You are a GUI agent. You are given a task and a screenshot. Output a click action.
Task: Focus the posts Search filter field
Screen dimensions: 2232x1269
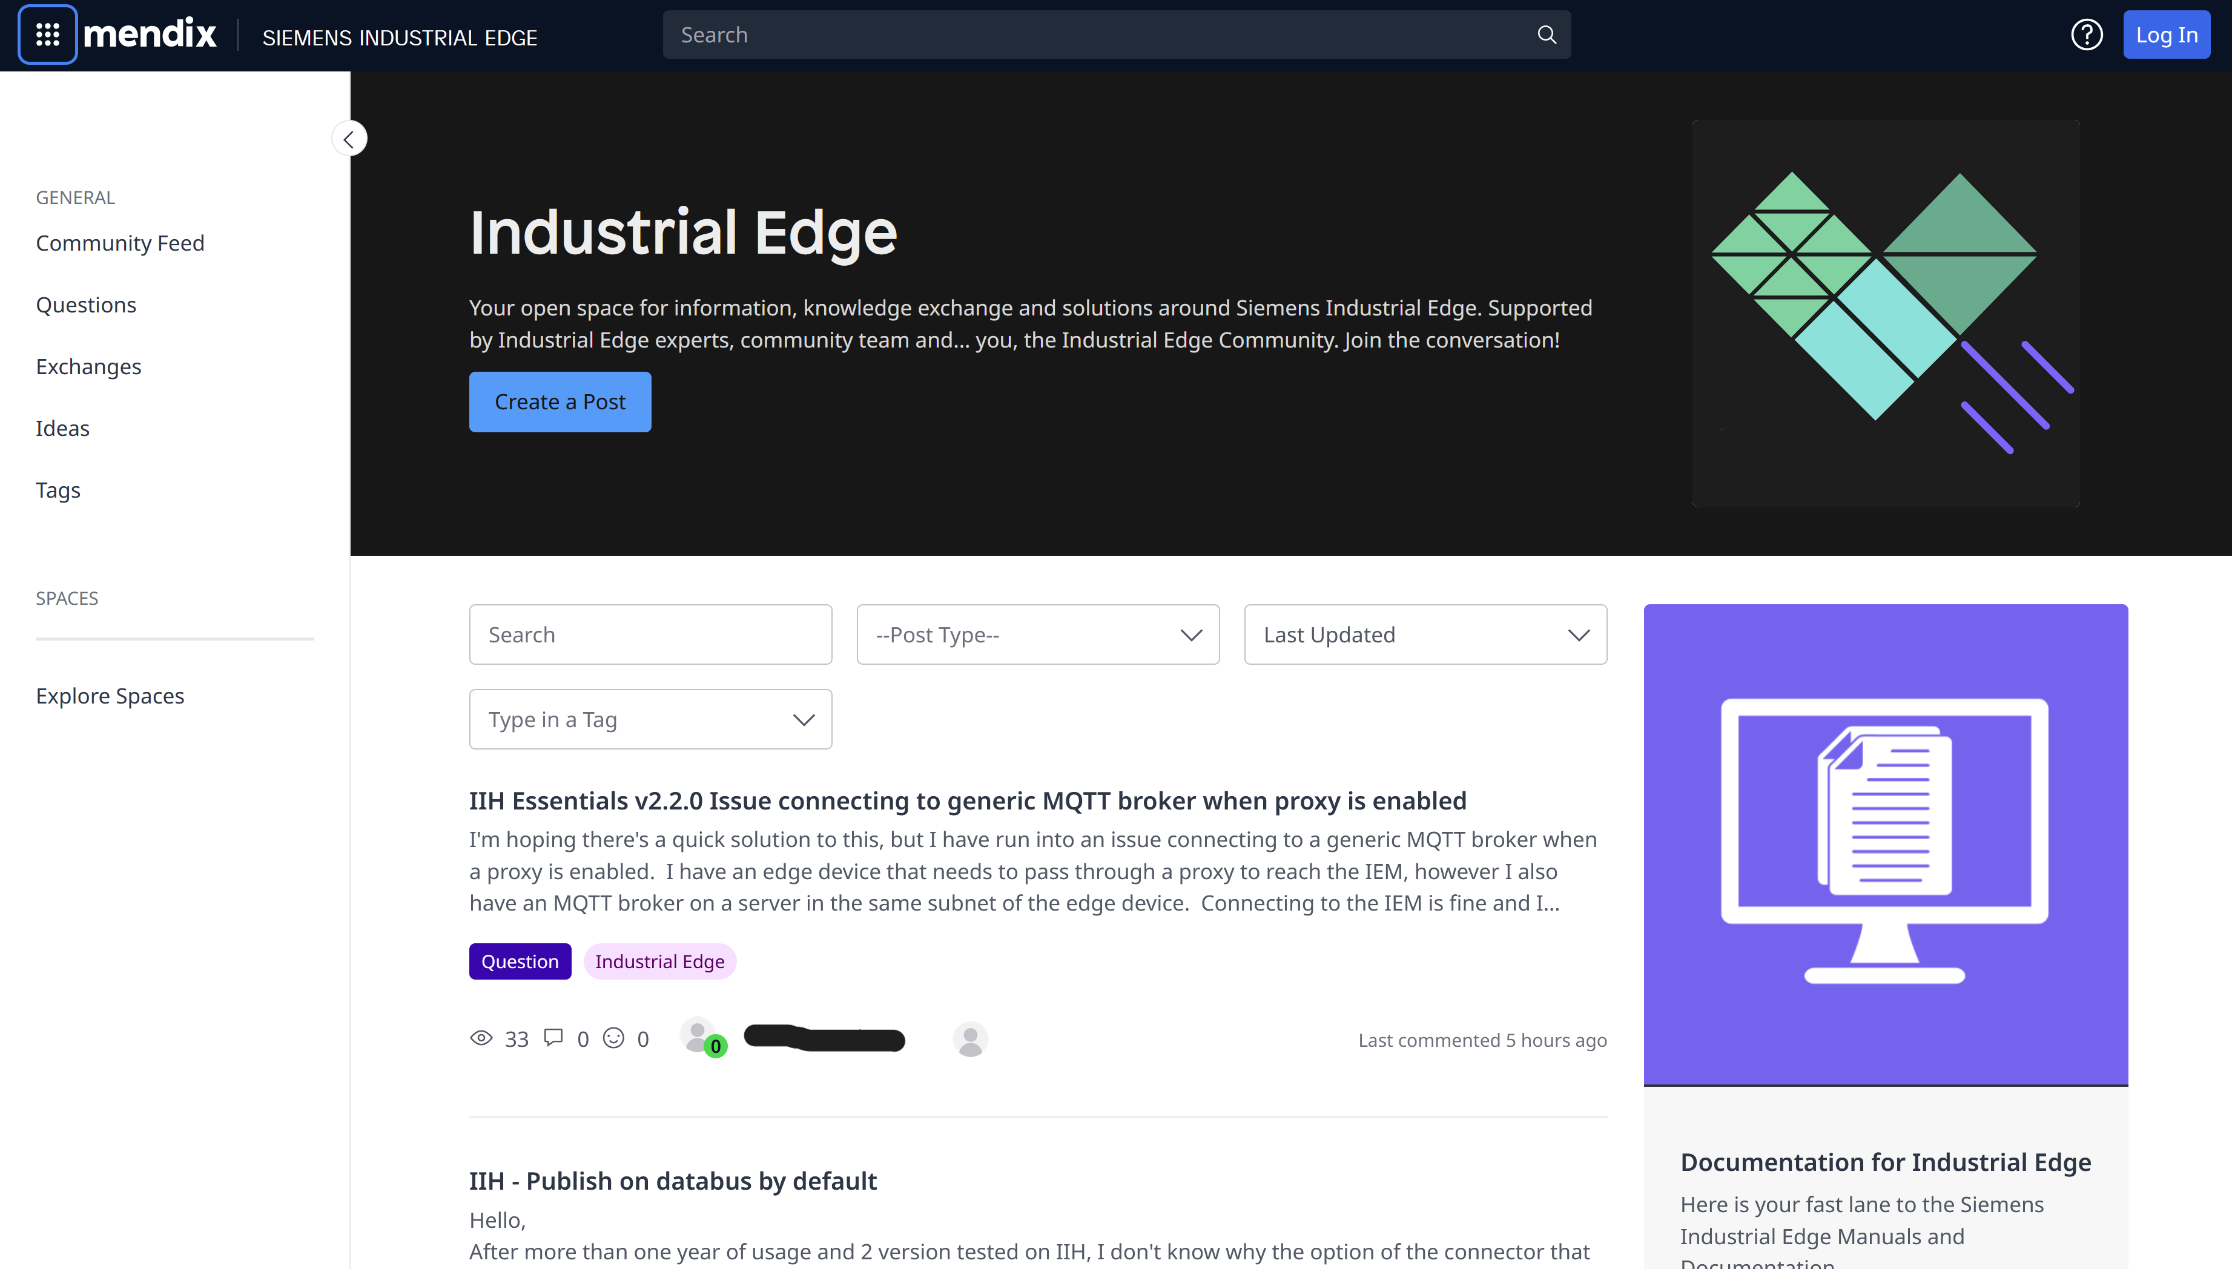click(650, 634)
